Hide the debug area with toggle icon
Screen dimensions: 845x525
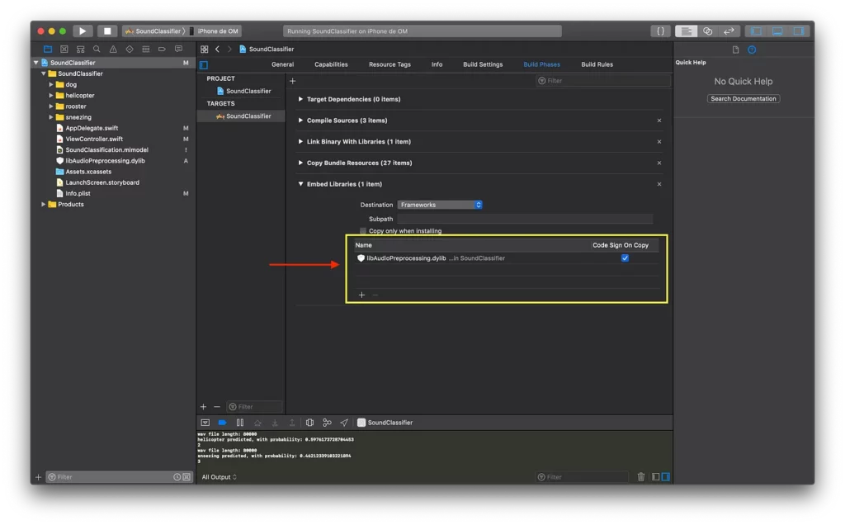click(x=205, y=423)
